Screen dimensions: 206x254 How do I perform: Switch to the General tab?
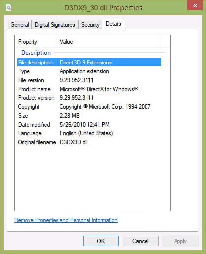[x=20, y=25]
